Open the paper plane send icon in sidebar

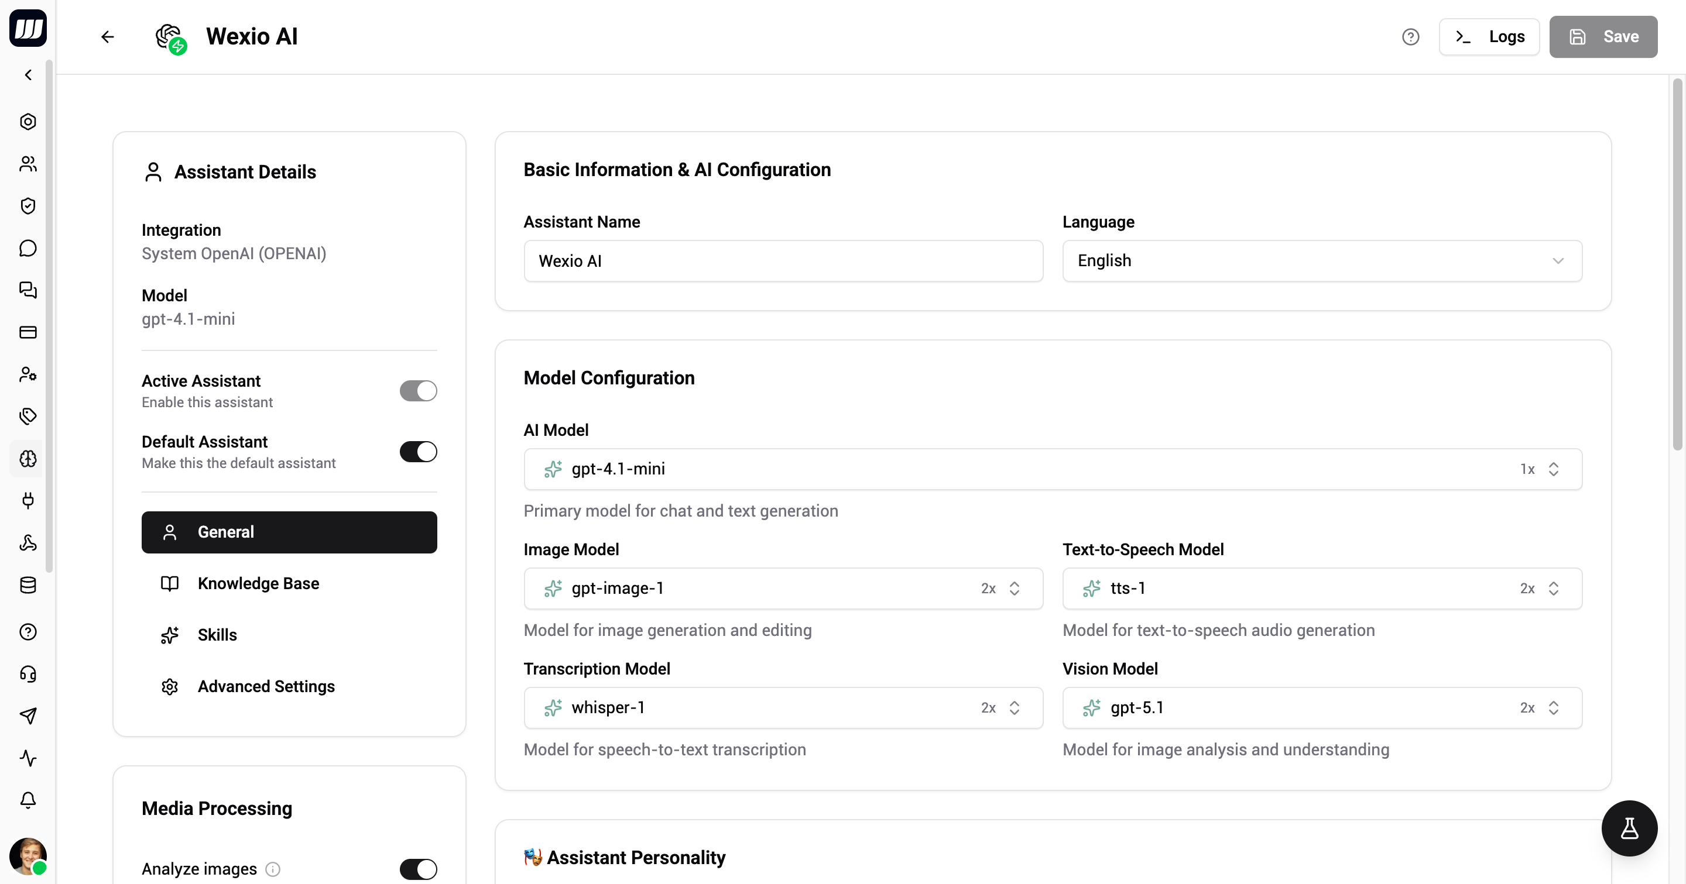28,716
